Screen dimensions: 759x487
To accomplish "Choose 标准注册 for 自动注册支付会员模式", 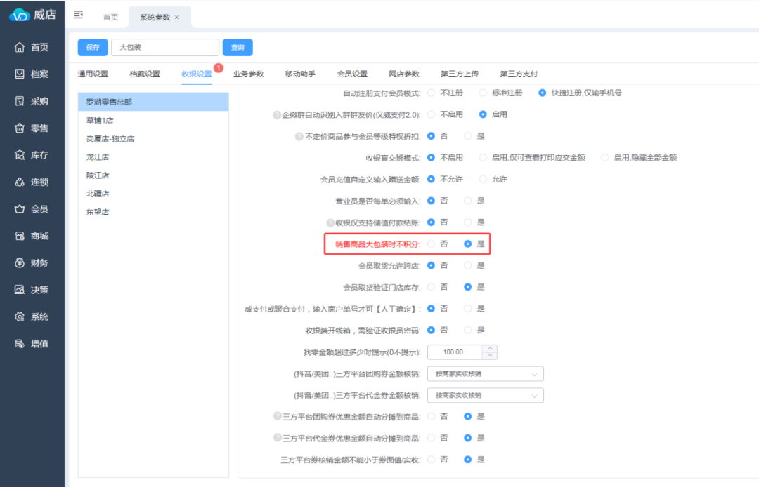I will coord(483,93).
